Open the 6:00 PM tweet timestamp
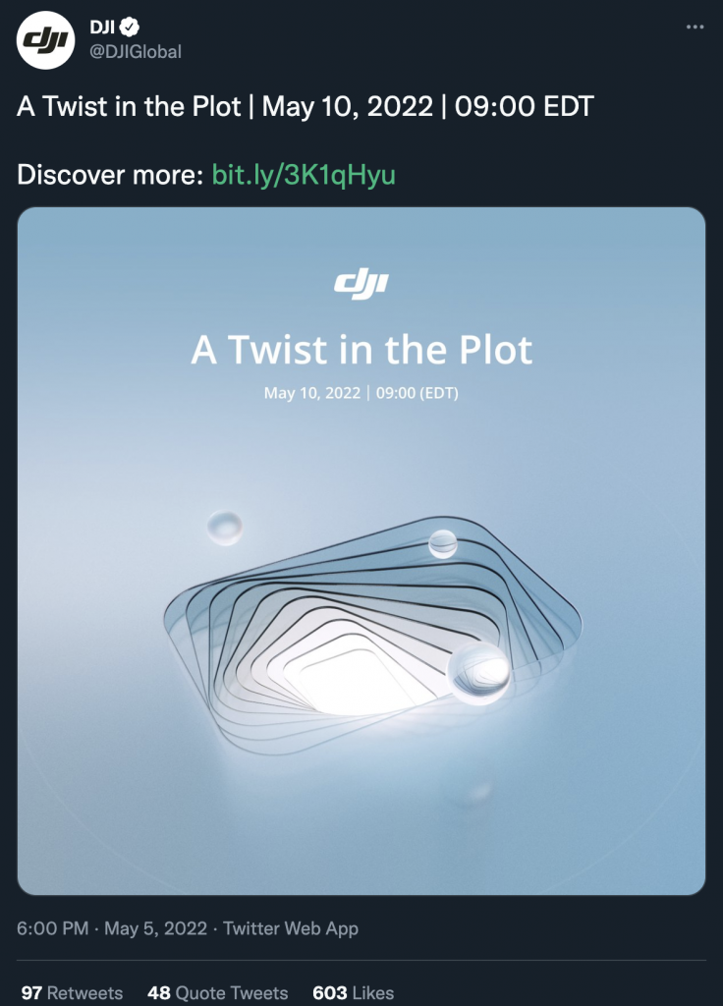The height and width of the screenshot is (1006, 723). click(x=53, y=928)
